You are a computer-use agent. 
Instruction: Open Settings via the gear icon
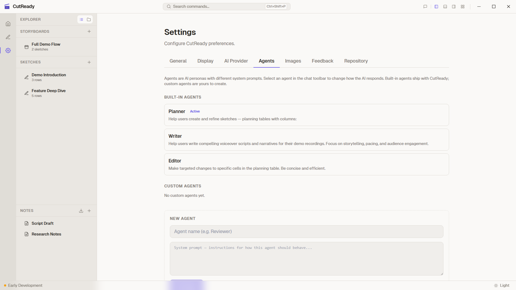8,50
